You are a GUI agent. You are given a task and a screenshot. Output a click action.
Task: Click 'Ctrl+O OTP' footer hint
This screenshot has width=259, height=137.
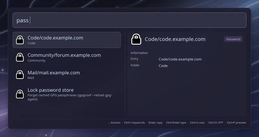tap(216, 123)
